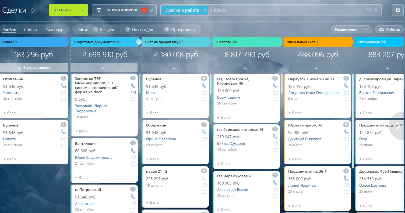Screen dimensions: 405x213
Task: Expand the ТЭГ ИНЖИНИРИНГ funnel selector
Action: [124, 10]
